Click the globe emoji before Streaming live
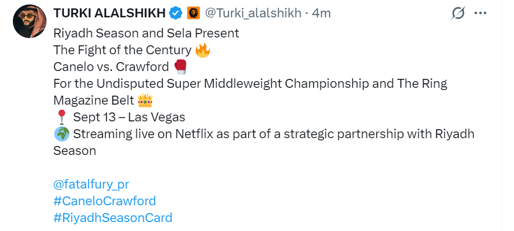The width and height of the screenshot is (514, 231). pos(62,134)
